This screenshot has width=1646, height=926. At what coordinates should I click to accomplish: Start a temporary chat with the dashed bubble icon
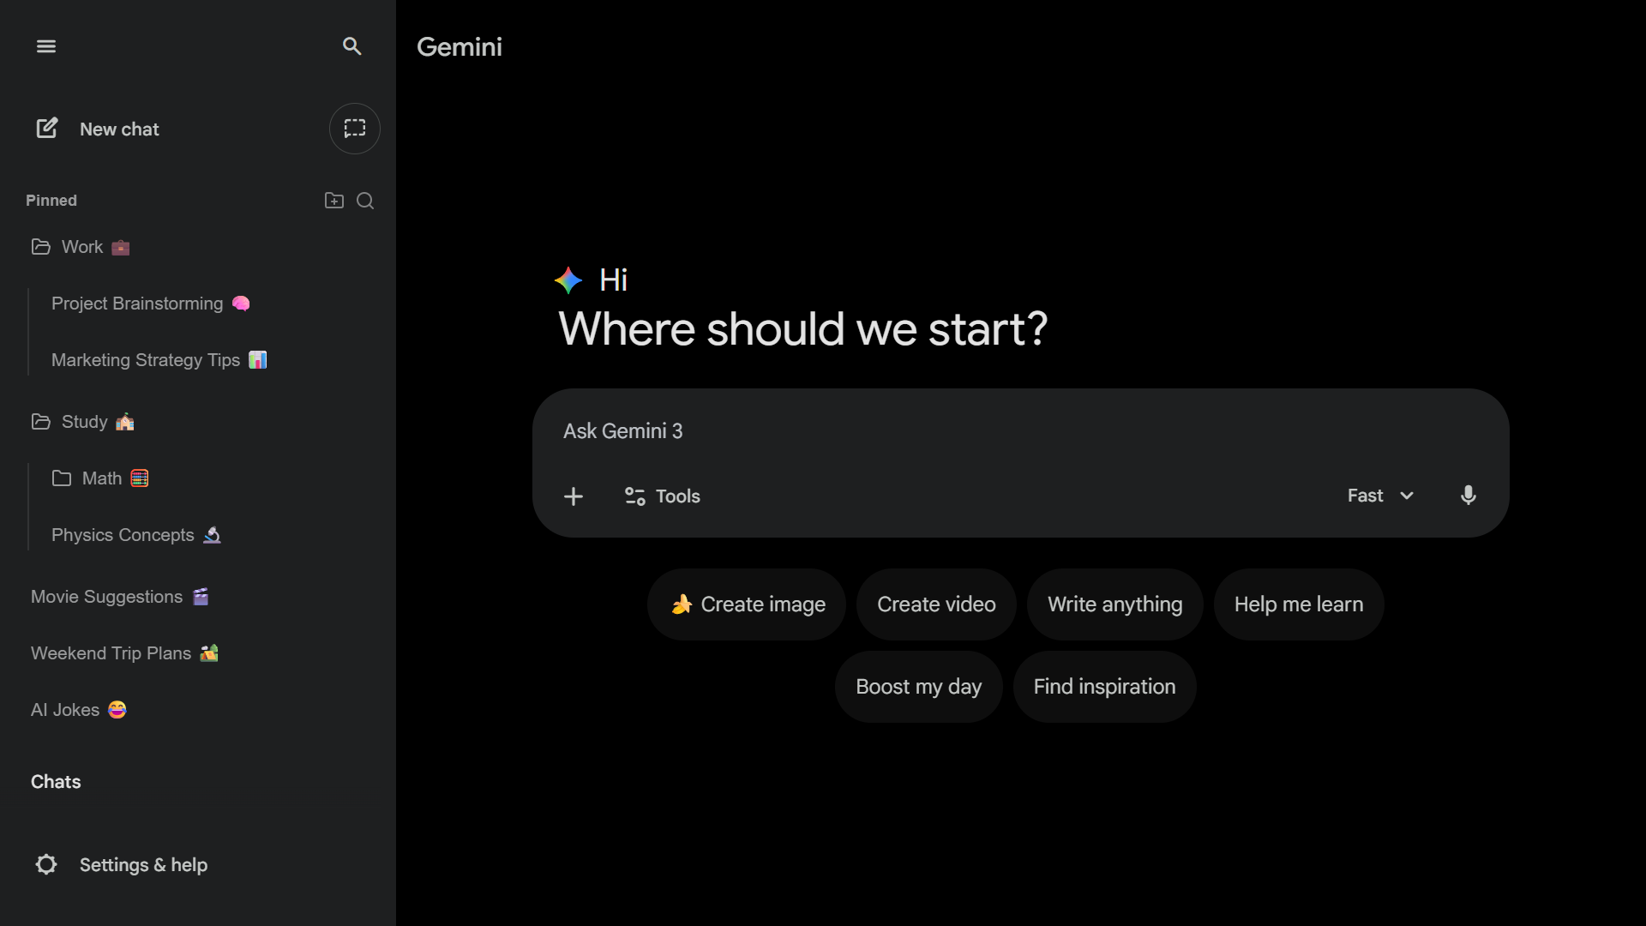click(x=355, y=129)
